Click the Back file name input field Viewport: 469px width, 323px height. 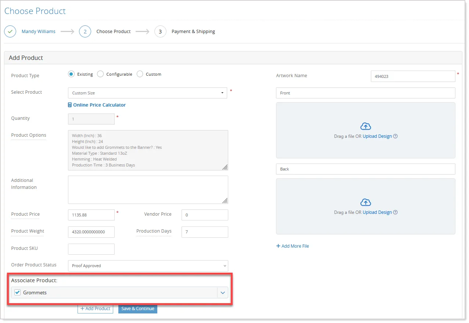point(366,169)
